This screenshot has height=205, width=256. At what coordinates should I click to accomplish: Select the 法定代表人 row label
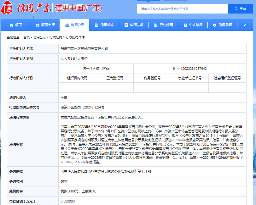click(18, 97)
